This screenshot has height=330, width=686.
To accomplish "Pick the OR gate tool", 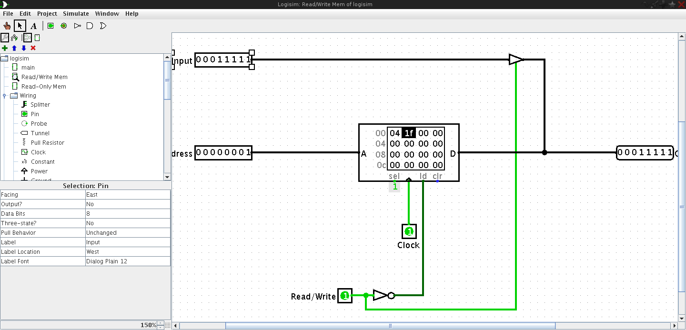I will click(x=103, y=26).
